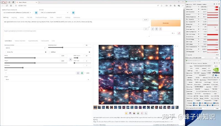Select the highlighted thumbnail in gallery strip

(x=95, y=107)
